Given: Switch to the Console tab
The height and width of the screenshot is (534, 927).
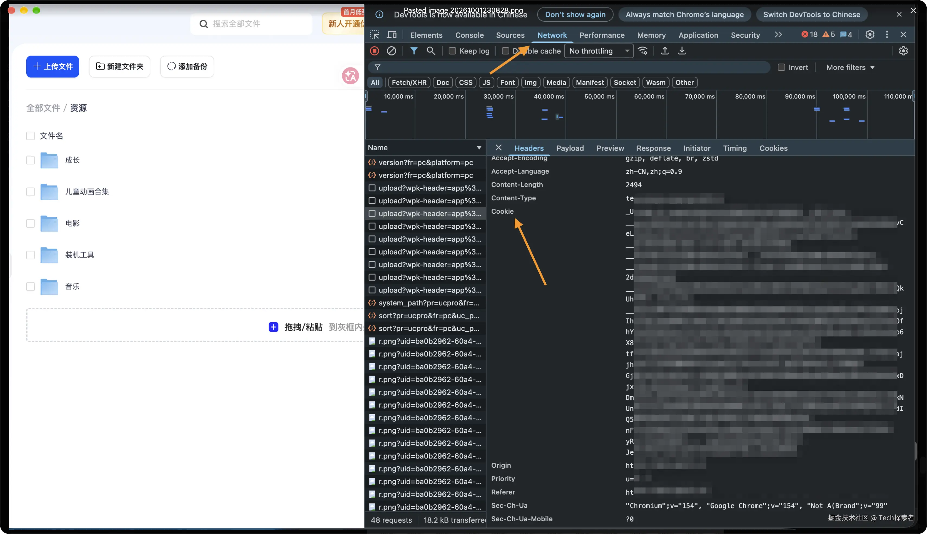Looking at the screenshot, I should coord(469,35).
